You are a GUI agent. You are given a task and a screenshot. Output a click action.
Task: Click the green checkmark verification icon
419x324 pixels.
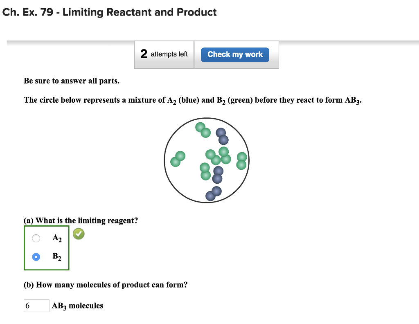pos(78,234)
